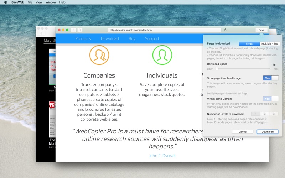Choose level 1 in Number of Levels
The height and width of the screenshot is (178, 285).
pyautogui.click(x=256, y=114)
